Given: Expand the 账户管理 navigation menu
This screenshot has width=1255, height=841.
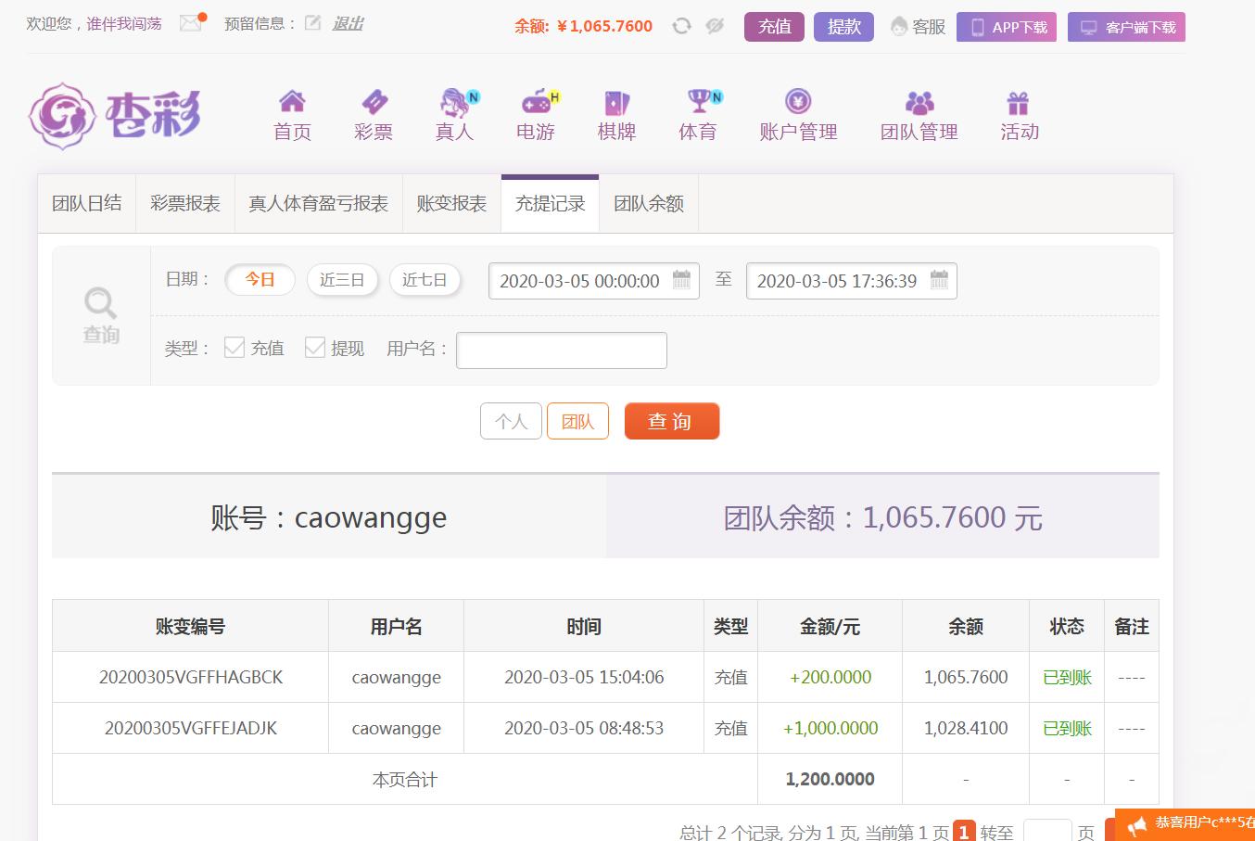Looking at the screenshot, I should (x=798, y=116).
